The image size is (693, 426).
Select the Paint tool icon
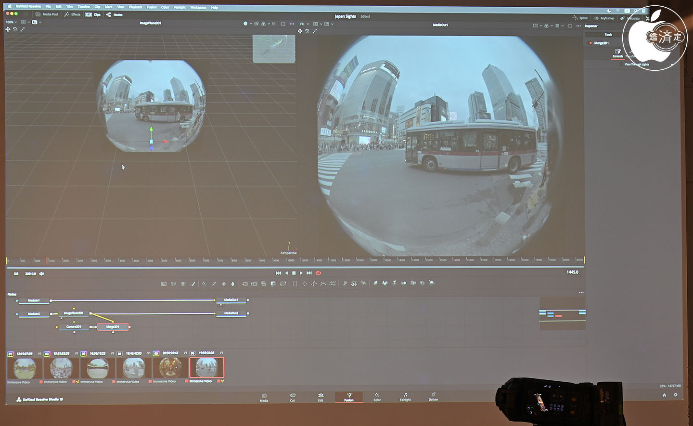coord(193,284)
